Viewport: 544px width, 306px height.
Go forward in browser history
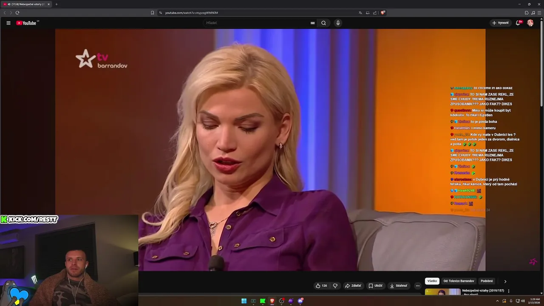pyautogui.click(x=11, y=13)
